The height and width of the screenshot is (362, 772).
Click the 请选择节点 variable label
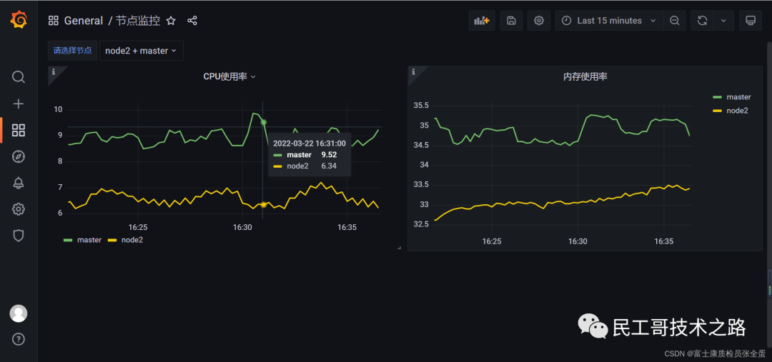point(72,51)
